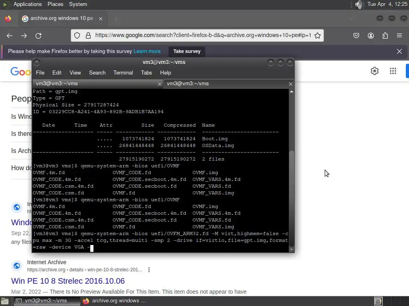
Task: Switch to the second vm3@vm3:~/vms terminal tab
Action: (228, 84)
